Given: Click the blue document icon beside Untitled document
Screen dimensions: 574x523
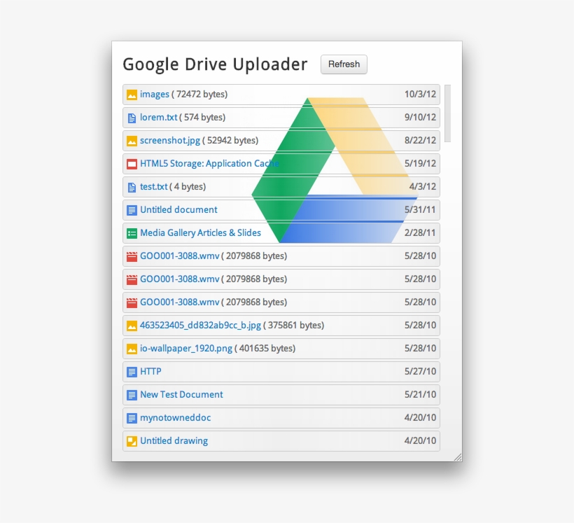Looking at the screenshot, I should point(132,209).
